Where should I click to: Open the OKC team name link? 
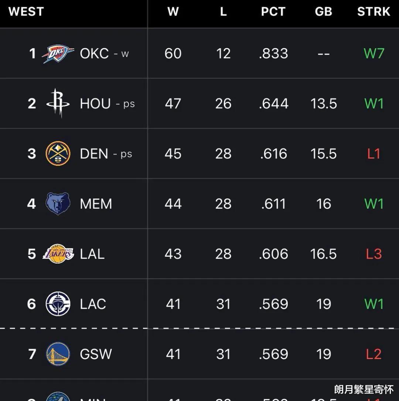click(x=94, y=53)
